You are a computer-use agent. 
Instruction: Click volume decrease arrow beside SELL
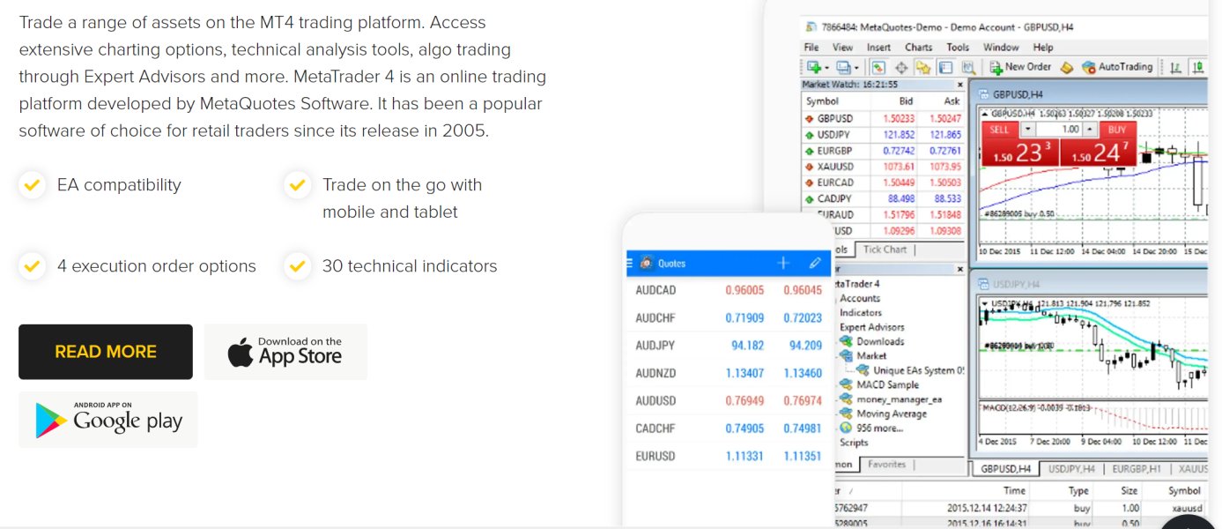(x=1027, y=130)
